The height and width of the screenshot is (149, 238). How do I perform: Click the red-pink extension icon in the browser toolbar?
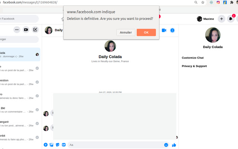pyautogui.click(x=218, y=2)
